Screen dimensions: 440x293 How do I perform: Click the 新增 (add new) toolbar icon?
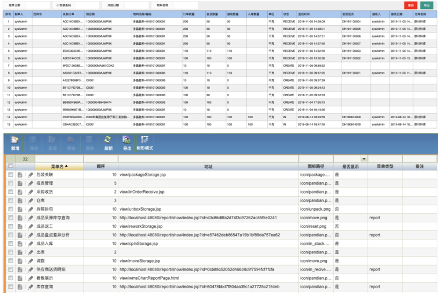pyautogui.click(x=15, y=144)
